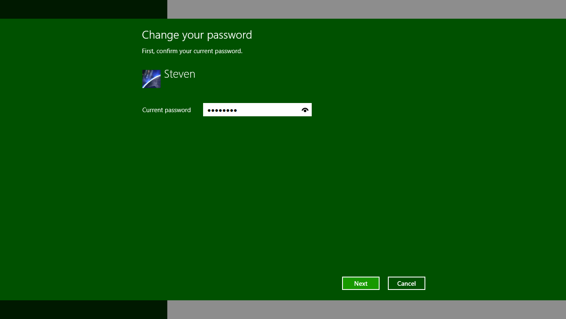The width and height of the screenshot is (566, 319).
Task: Click empty green area left of Steven's avatar
Action: pos(71,79)
